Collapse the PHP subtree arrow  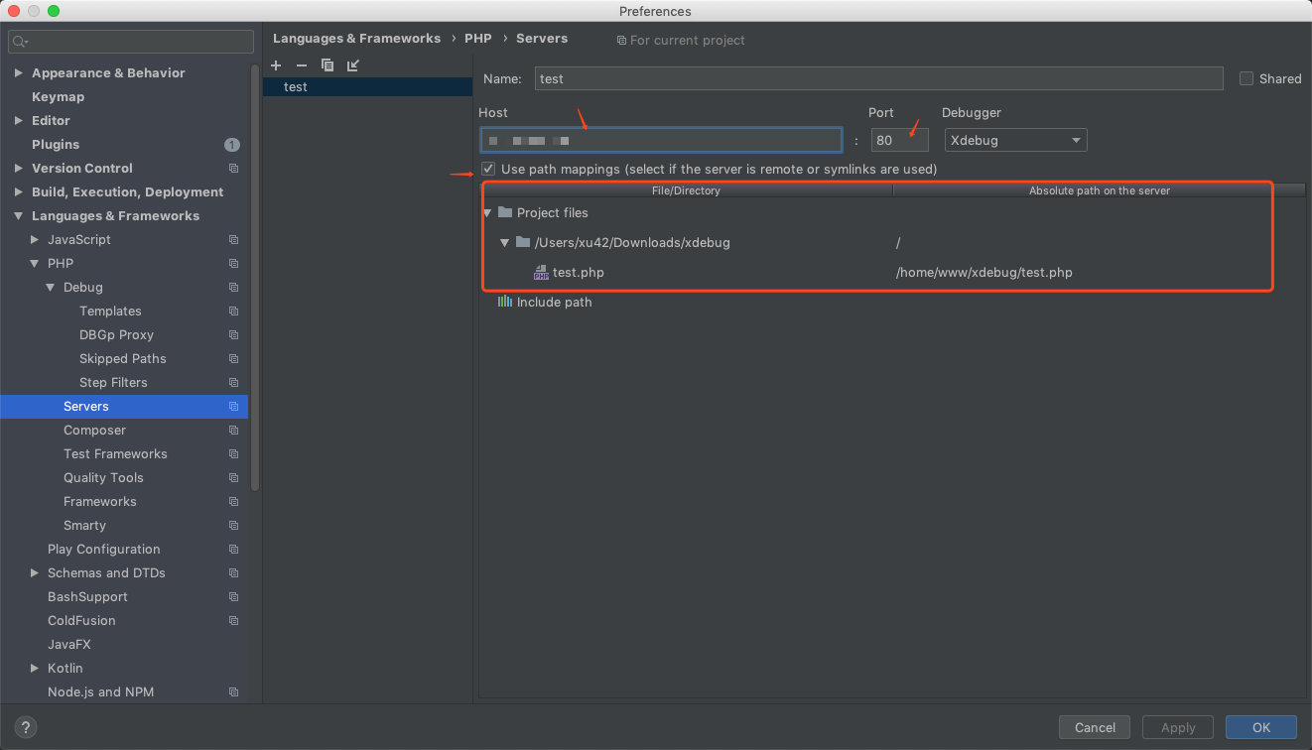click(x=35, y=264)
